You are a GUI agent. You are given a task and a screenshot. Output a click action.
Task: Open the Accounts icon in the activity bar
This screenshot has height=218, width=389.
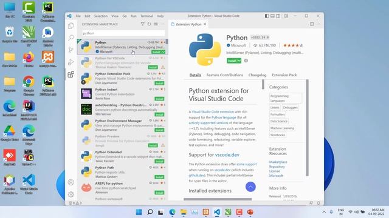point(71,182)
